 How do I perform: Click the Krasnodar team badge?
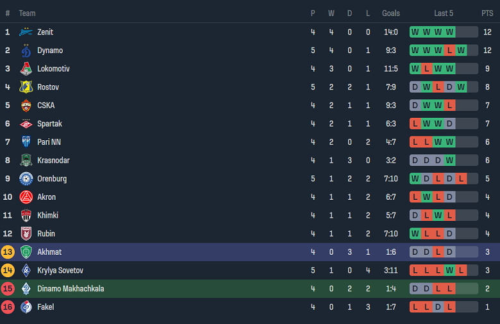26,161
